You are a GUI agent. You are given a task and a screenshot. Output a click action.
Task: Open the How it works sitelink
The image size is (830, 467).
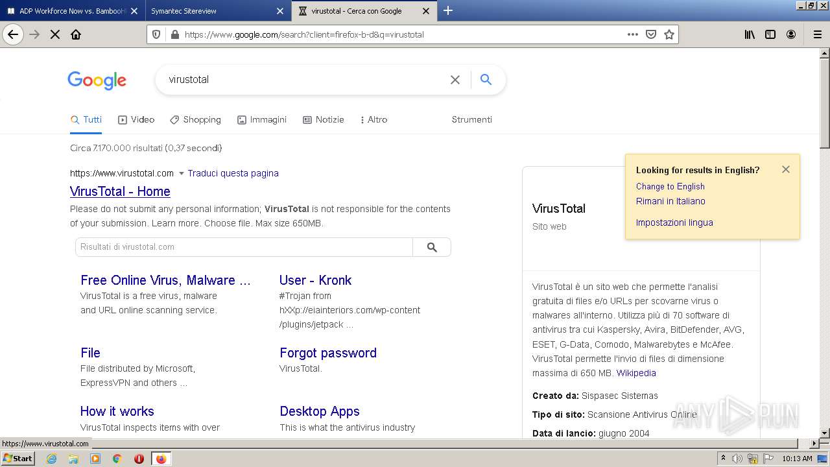pos(117,411)
